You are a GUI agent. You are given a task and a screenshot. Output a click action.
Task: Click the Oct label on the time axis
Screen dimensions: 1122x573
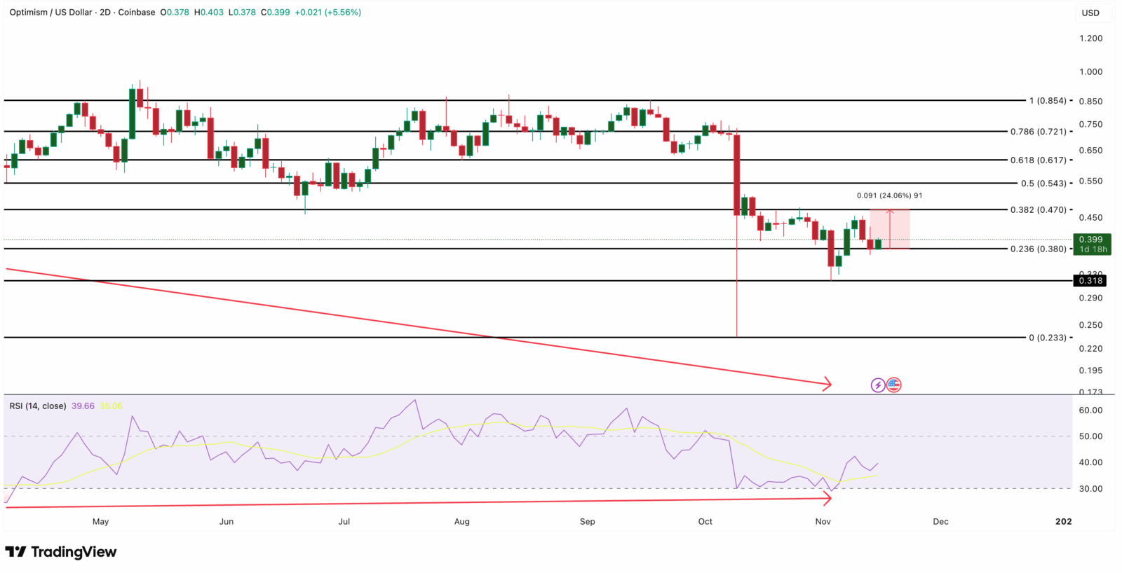[x=705, y=522]
